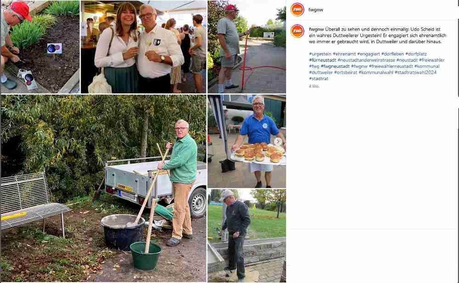Advance carousel with the next arrow
Viewport: 459px width, 283px height.
tap(278, 141)
